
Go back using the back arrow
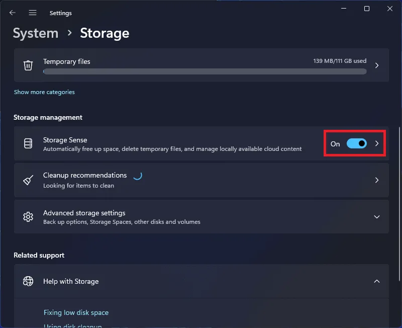(12, 13)
